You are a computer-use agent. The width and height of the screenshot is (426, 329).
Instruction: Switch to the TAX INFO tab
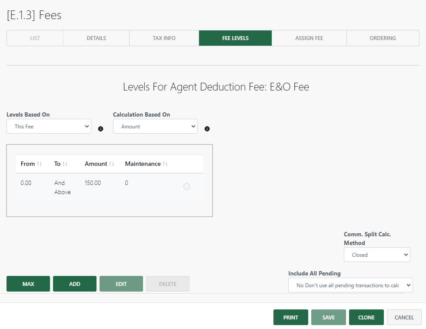click(x=164, y=38)
